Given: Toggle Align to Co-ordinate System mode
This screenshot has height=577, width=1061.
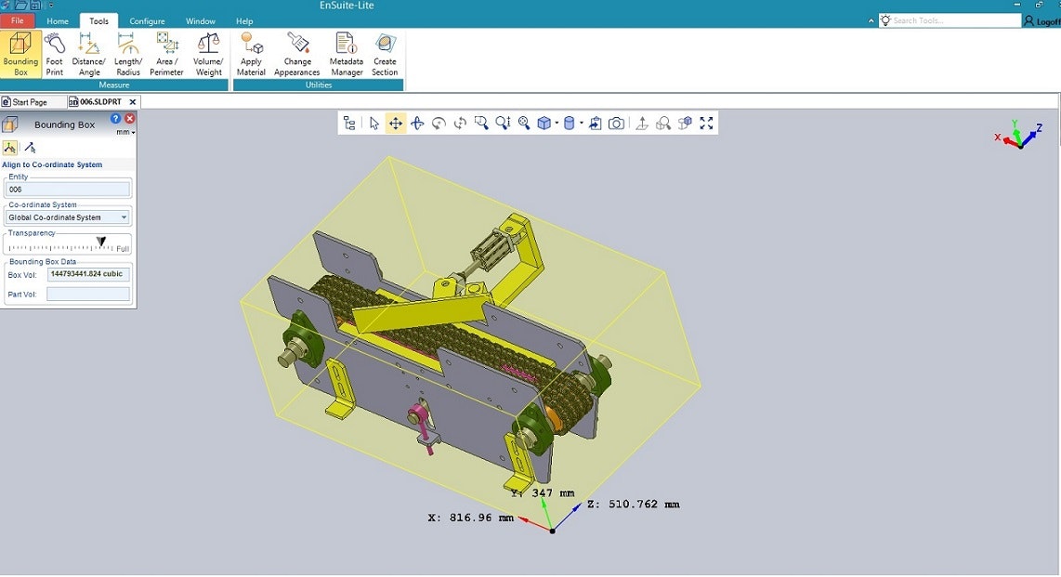Looking at the screenshot, I should (9, 148).
